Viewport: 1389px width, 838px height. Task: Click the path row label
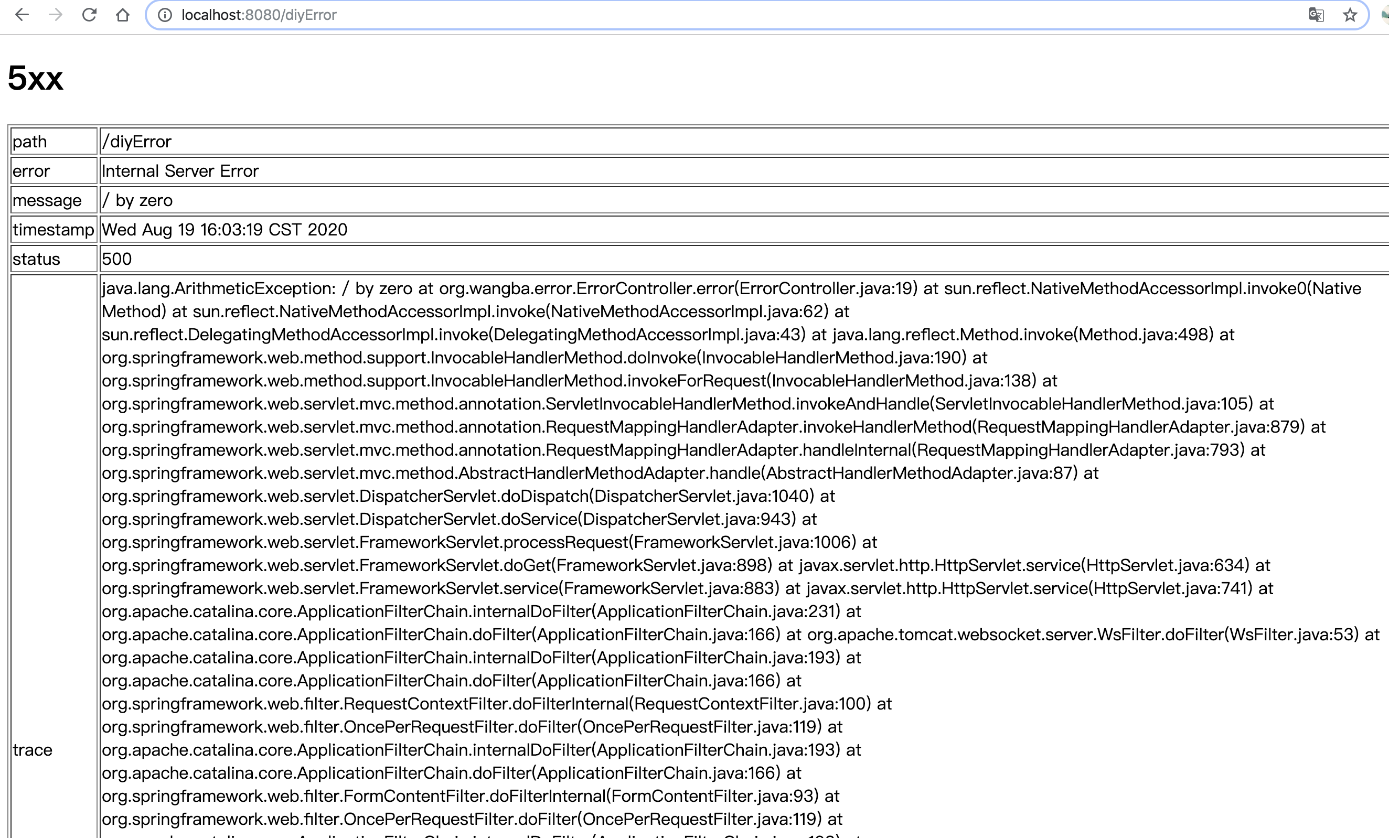coord(30,142)
